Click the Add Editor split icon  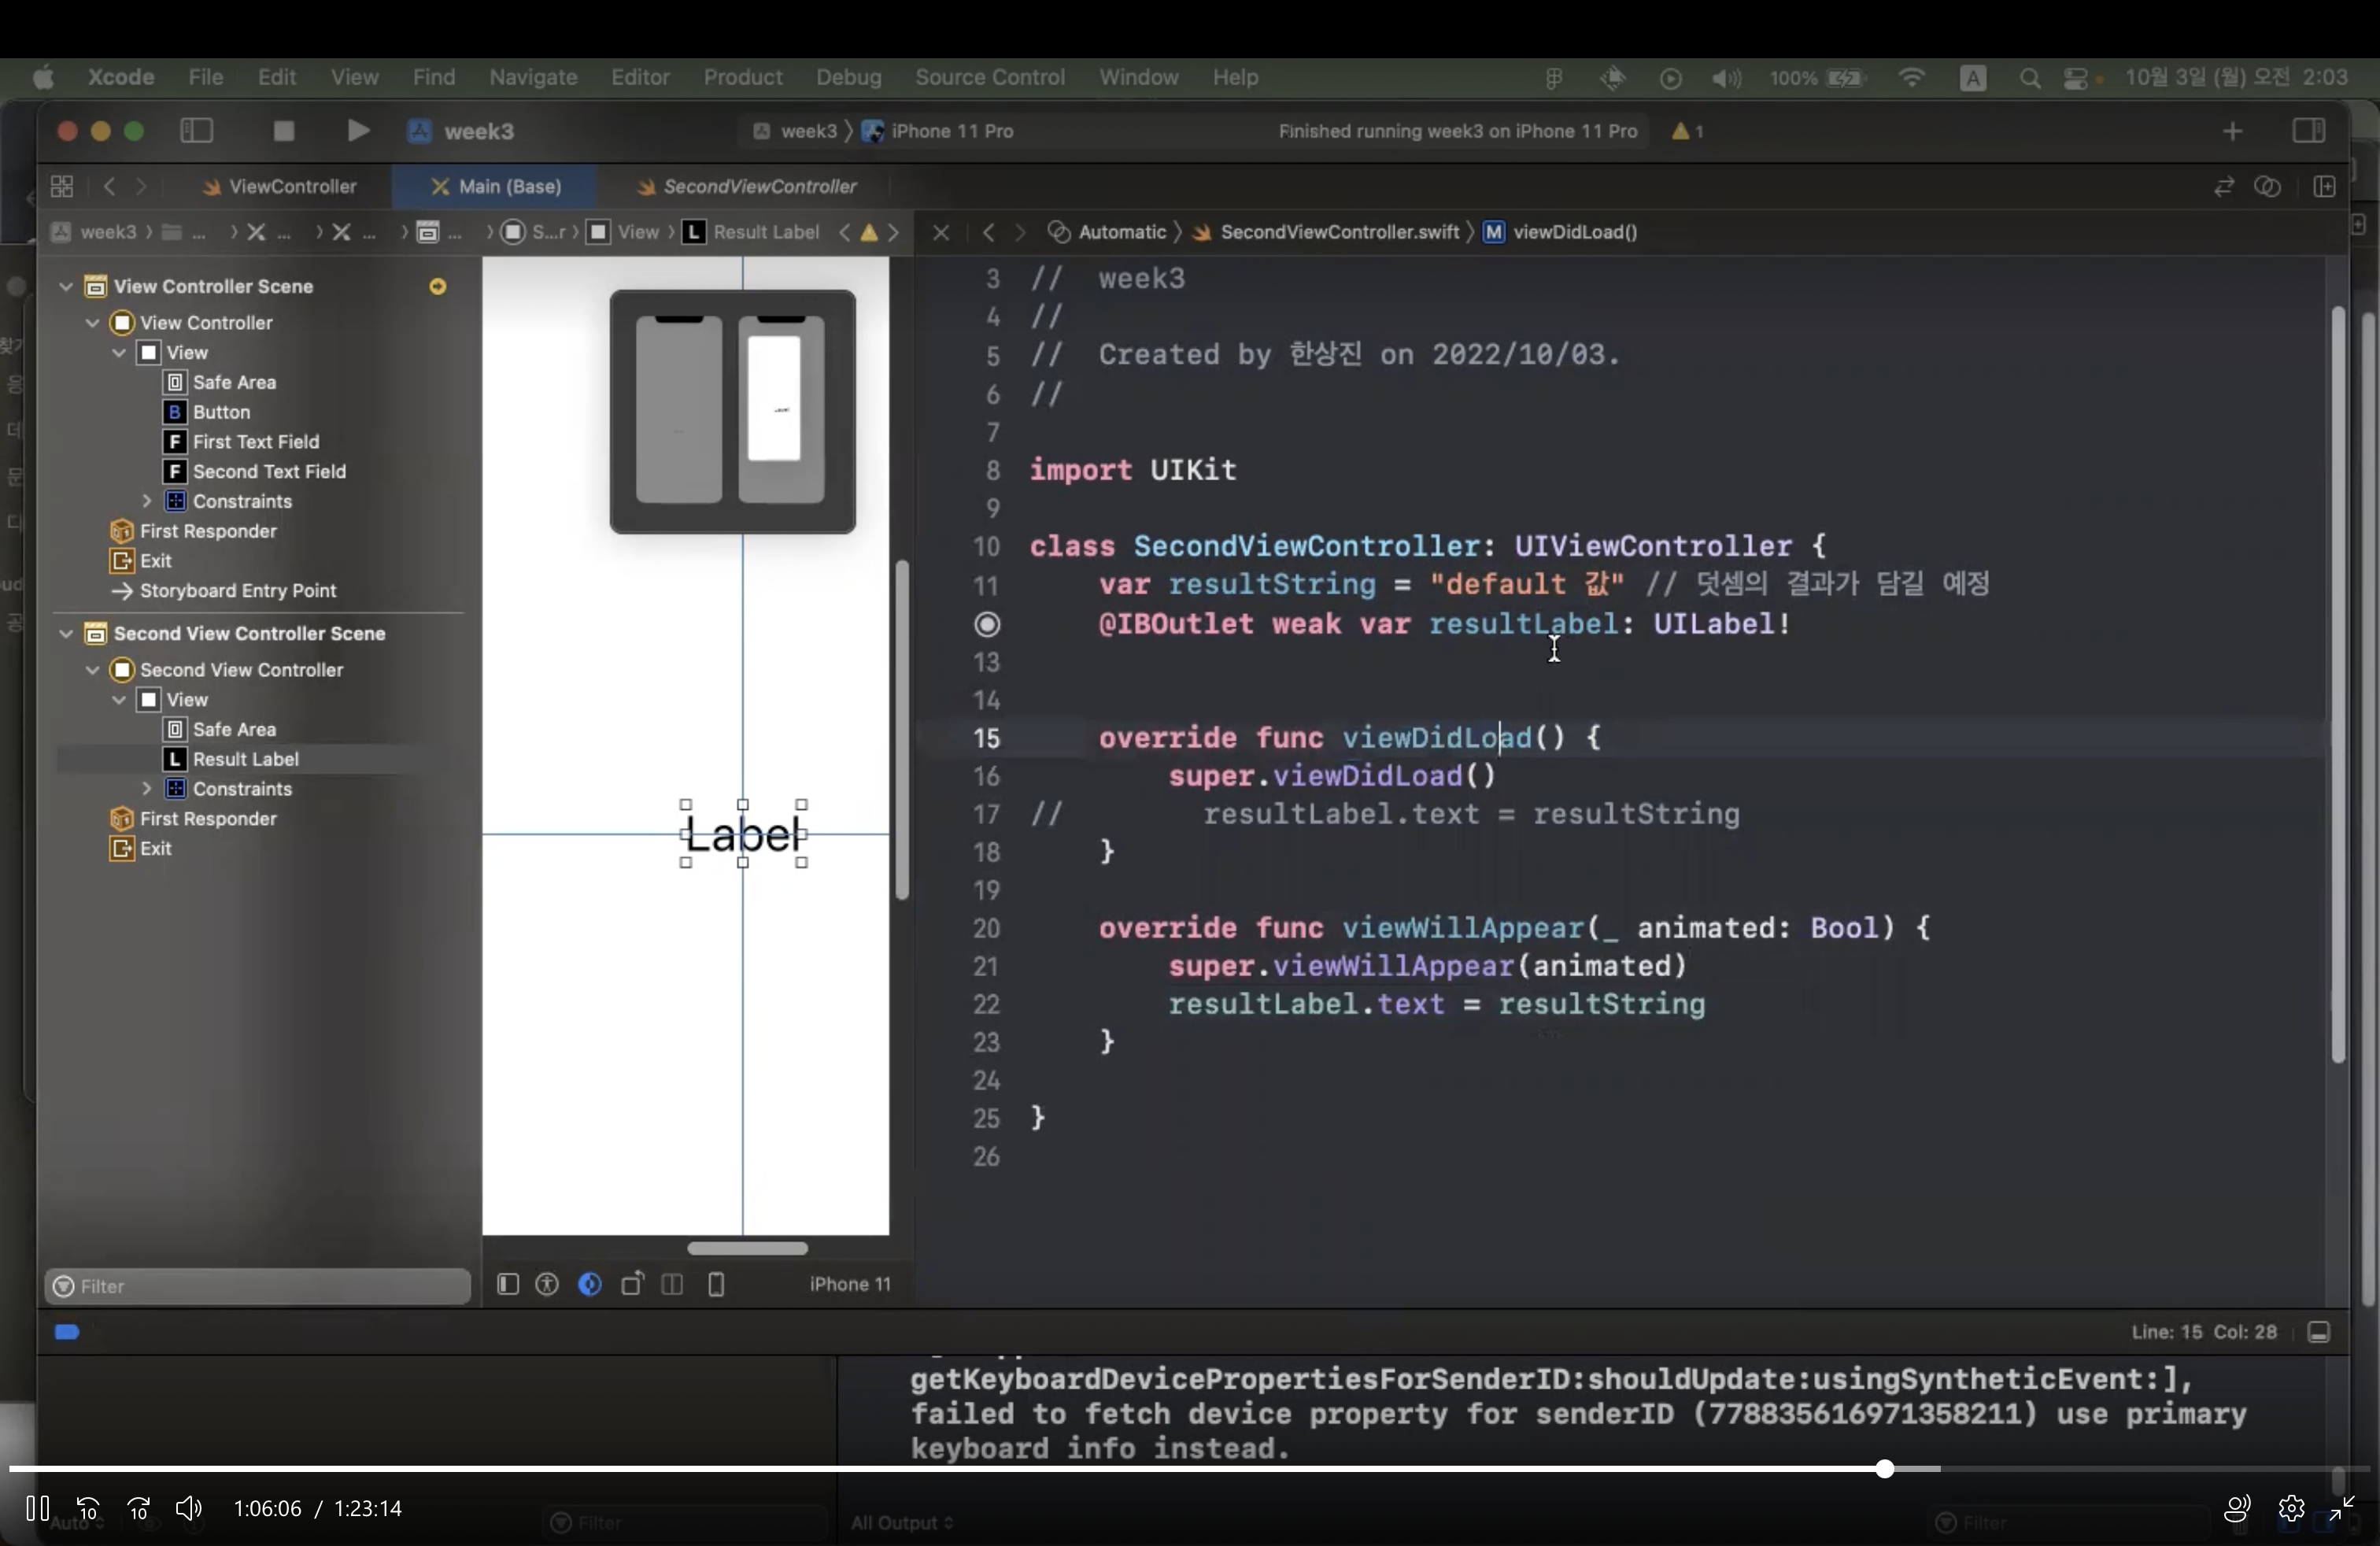point(2324,187)
